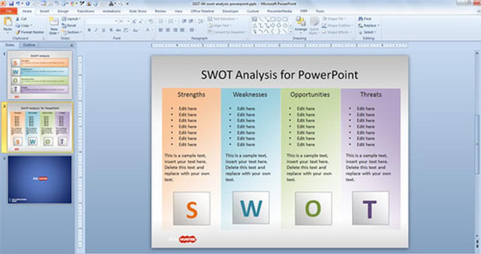This screenshot has height=254, width=481.
Task: Click the 'S' tile on the slide
Action: pos(192,209)
